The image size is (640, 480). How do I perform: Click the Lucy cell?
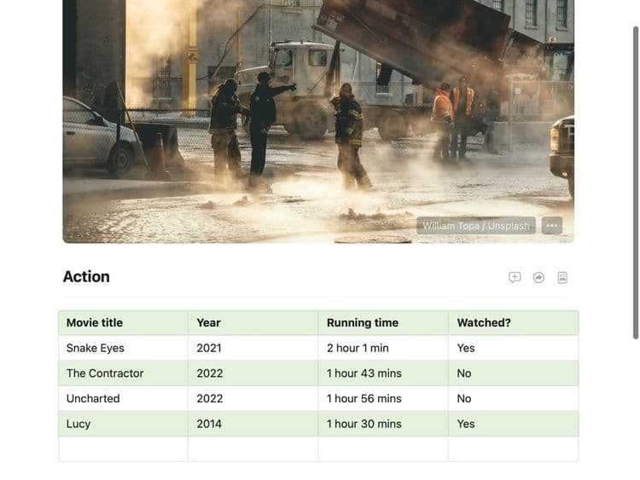(123, 424)
